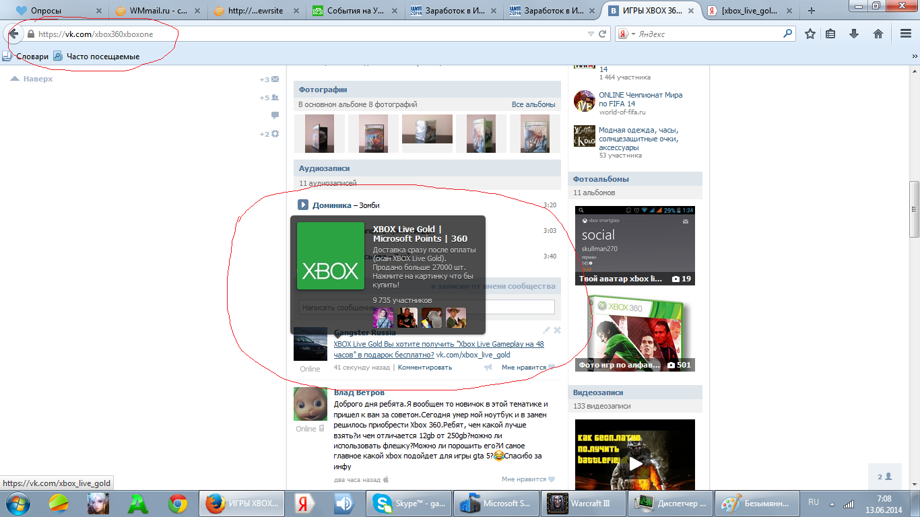Viewport: 920px width, 517px height.
Task: Reload the page with the refresh icon
Action: pyautogui.click(x=602, y=34)
